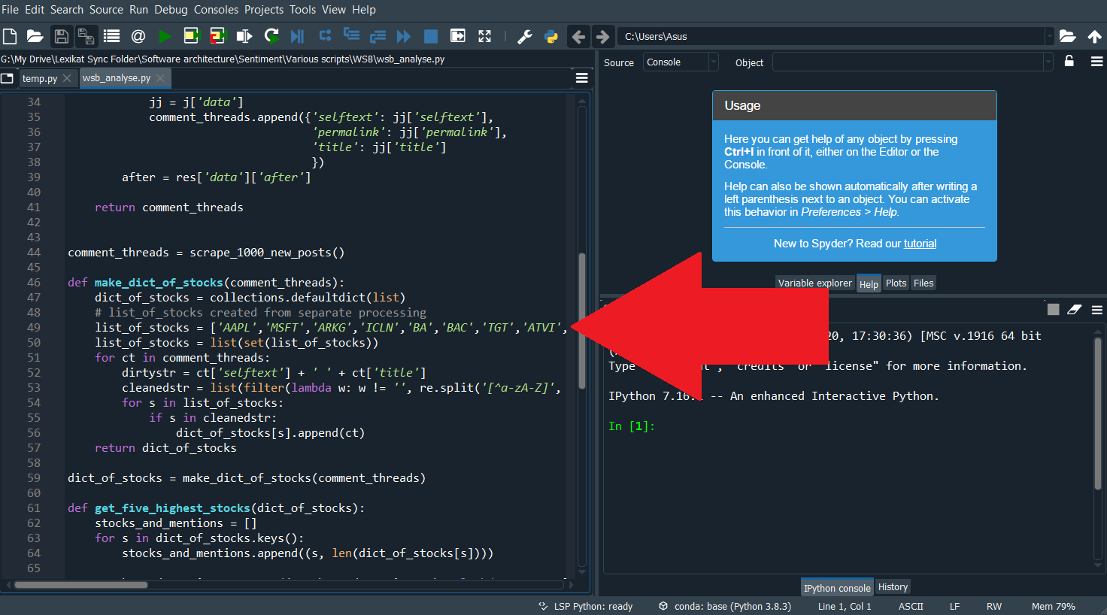
Task: Open the Run menu
Action: tap(138, 10)
